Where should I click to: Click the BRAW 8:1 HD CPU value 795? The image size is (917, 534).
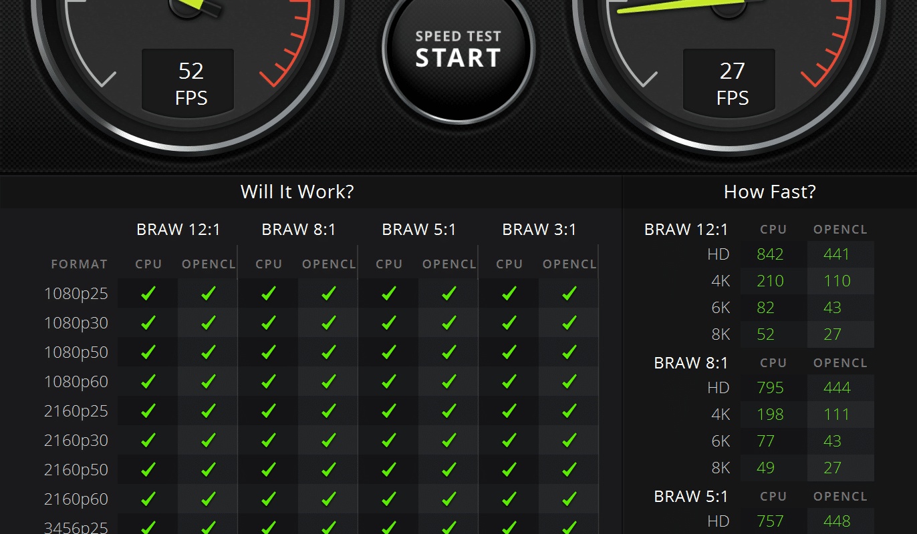(x=770, y=388)
